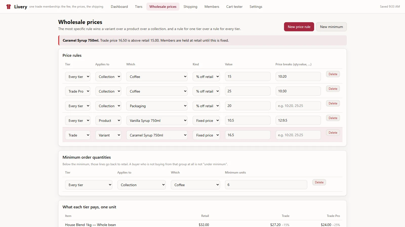Switch to the Tiers tab
The width and height of the screenshot is (405, 227).
pos(138,7)
